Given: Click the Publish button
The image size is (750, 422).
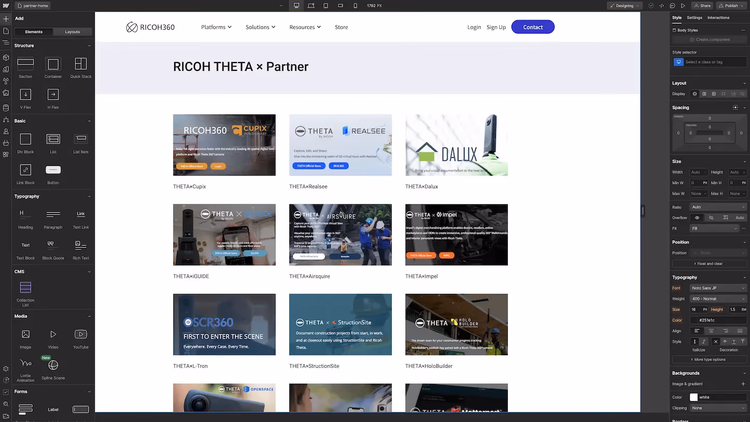Looking at the screenshot, I should click(x=732, y=6).
